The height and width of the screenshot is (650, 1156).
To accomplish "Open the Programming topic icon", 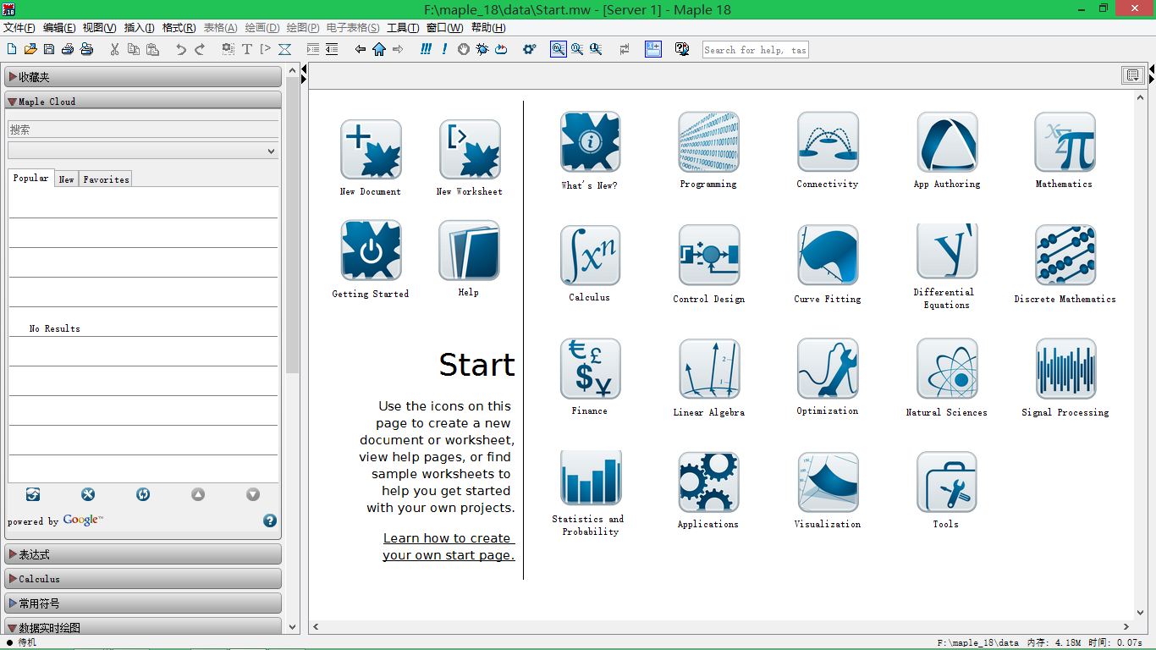I will point(708,142).
